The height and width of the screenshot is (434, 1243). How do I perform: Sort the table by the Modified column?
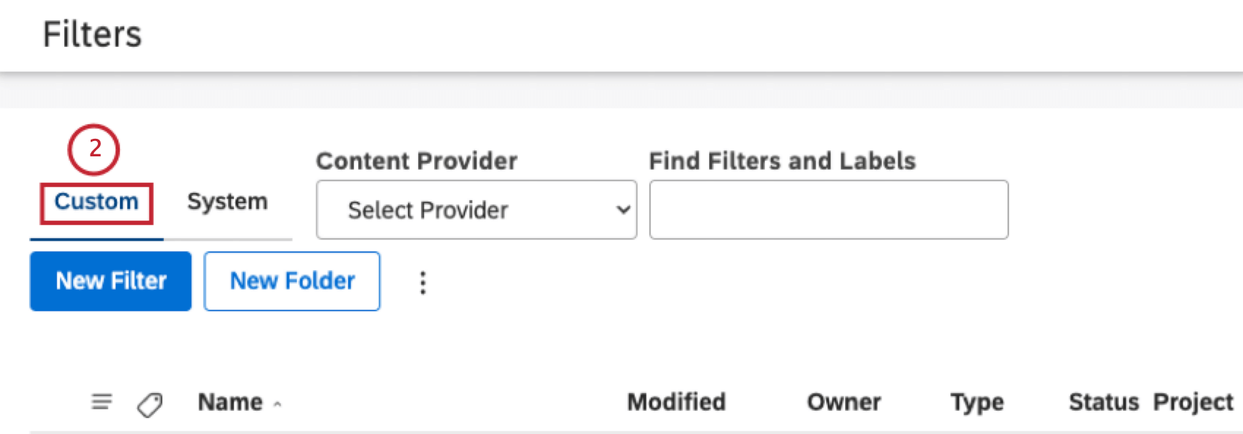[676, 401]
